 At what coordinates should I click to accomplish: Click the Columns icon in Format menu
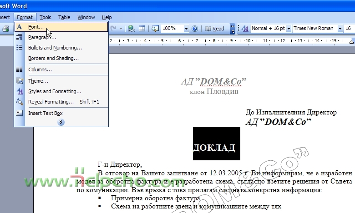tap(20, 69)
